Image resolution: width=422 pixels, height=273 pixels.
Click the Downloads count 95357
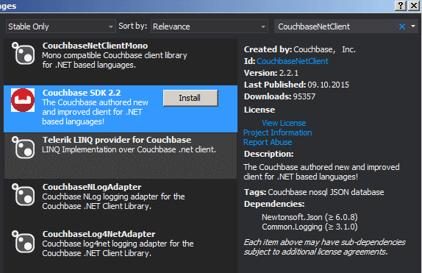tap(304, 96)
